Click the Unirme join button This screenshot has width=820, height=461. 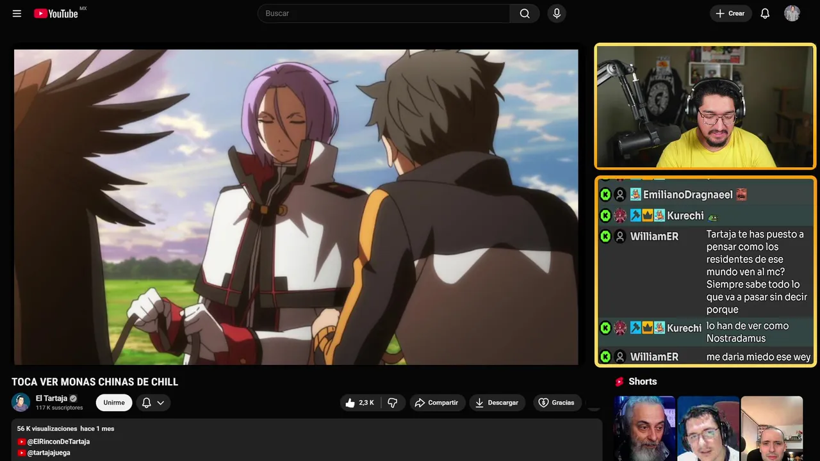click(x=114, y=403)
